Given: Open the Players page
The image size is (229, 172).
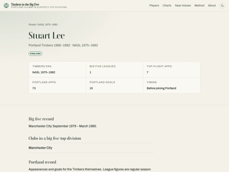Looking at the screenshot, I should coord(154,6).
